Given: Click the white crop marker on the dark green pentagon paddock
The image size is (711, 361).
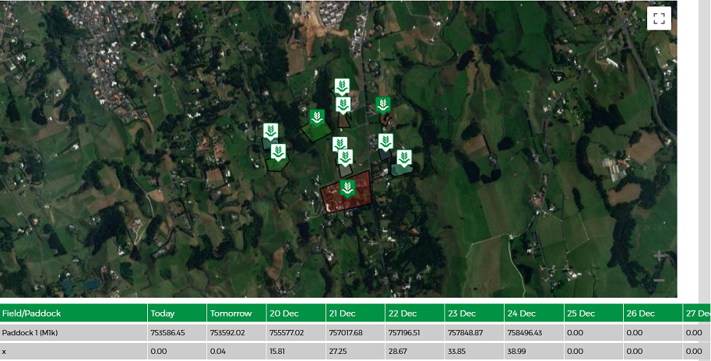Looking at the screenshot, I should coord(279,152).
